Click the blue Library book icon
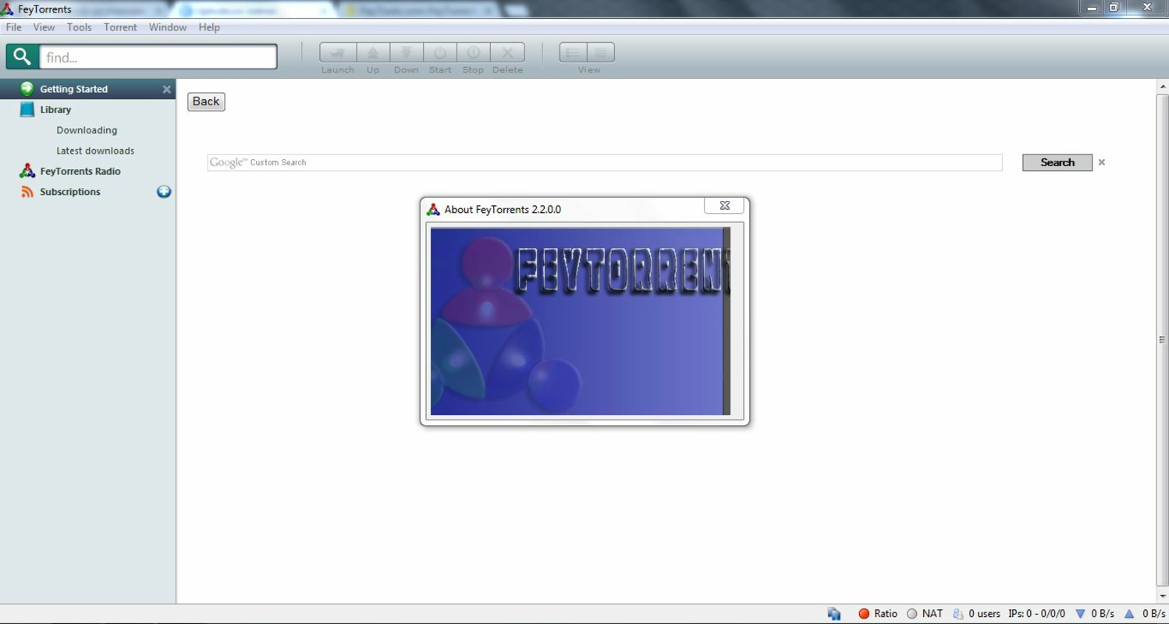This screenshot has width=1169, height=624. point(27,109)
